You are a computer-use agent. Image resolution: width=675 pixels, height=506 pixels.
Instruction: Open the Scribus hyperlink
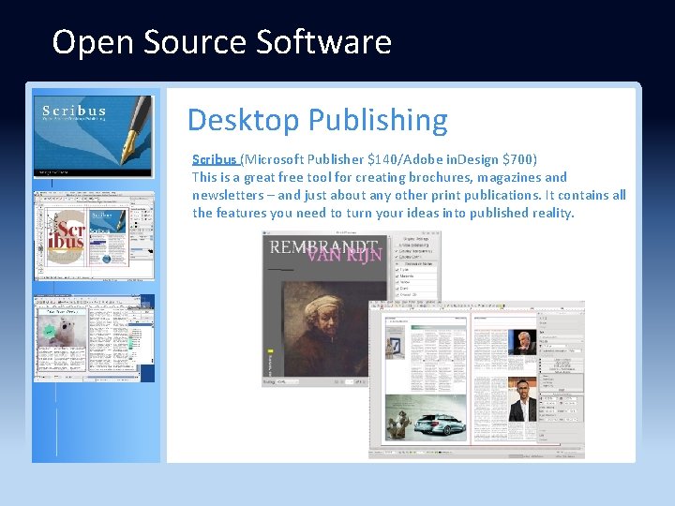[x=215, y=159]
